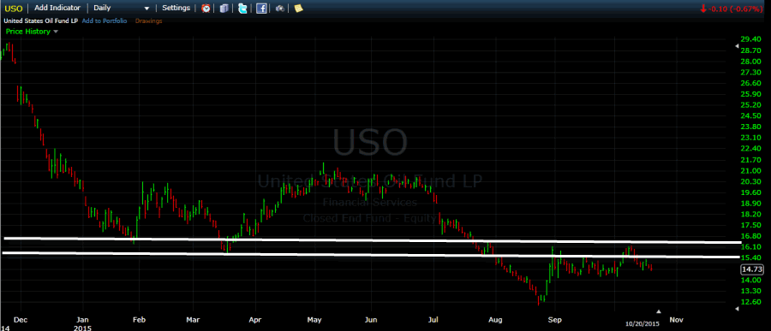Click the camera snapshot icon
Image resolution: width=771 pixels, height=331 pixels.
[x=280, y=9]
